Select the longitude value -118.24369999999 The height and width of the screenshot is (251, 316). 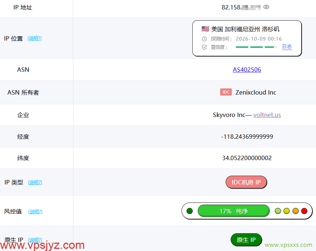247,137
